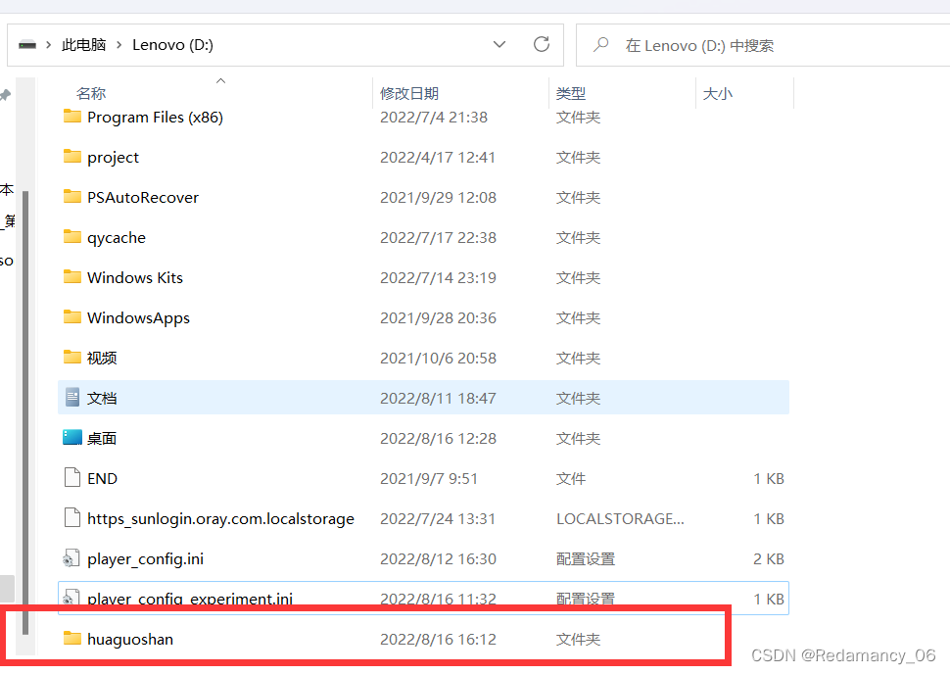
Task: Click the WindowsApps folder name
Action: [x=138, y=318]
